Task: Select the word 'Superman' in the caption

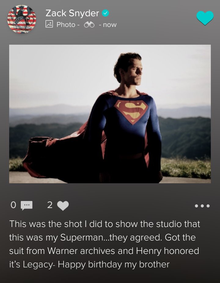Action: coord(81,237)
